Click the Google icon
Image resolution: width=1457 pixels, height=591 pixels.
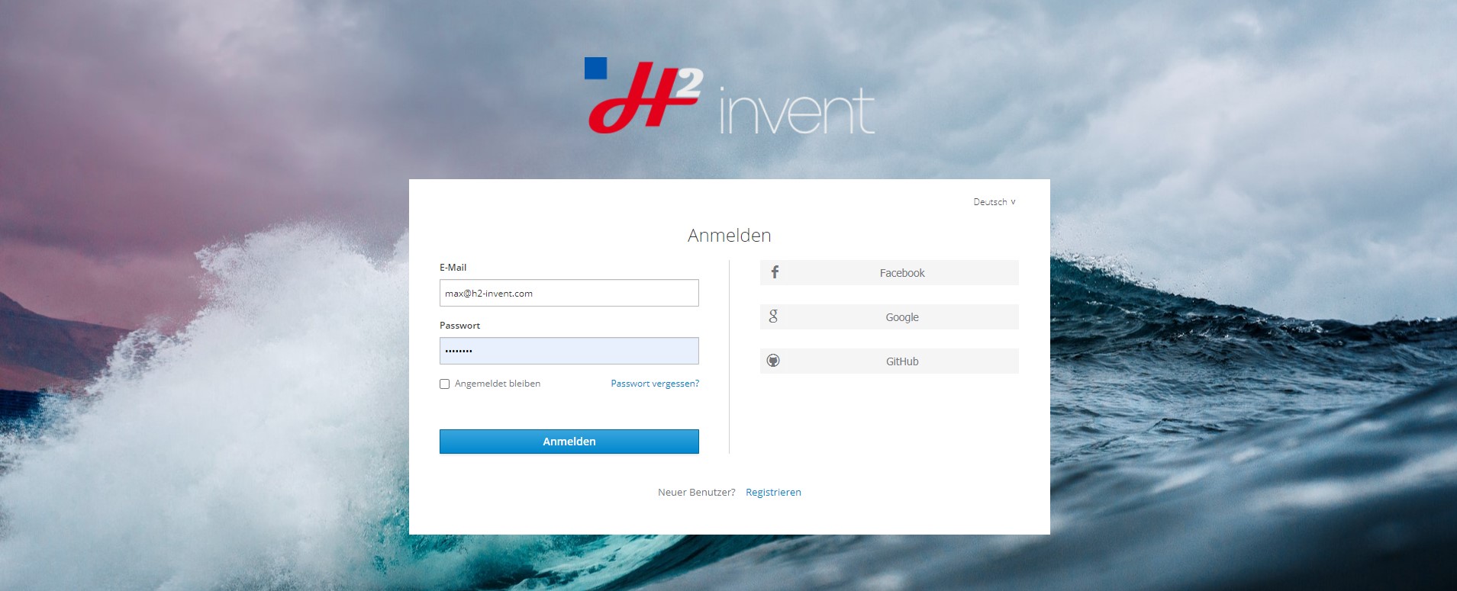(x=773, y=316)
